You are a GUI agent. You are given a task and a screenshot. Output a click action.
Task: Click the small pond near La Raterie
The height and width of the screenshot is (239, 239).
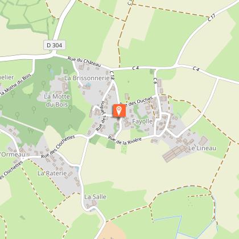(77, 169)
